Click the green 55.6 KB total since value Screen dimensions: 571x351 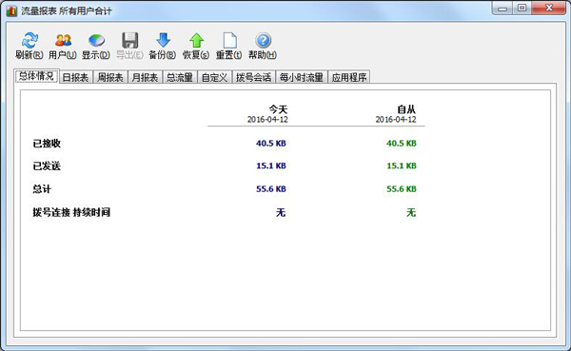[402, 189]
